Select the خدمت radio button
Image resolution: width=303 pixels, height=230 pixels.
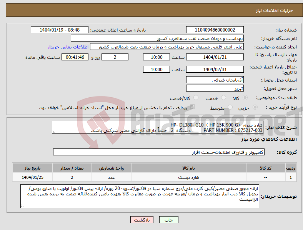pyautogui.click(x=223, y=98)
